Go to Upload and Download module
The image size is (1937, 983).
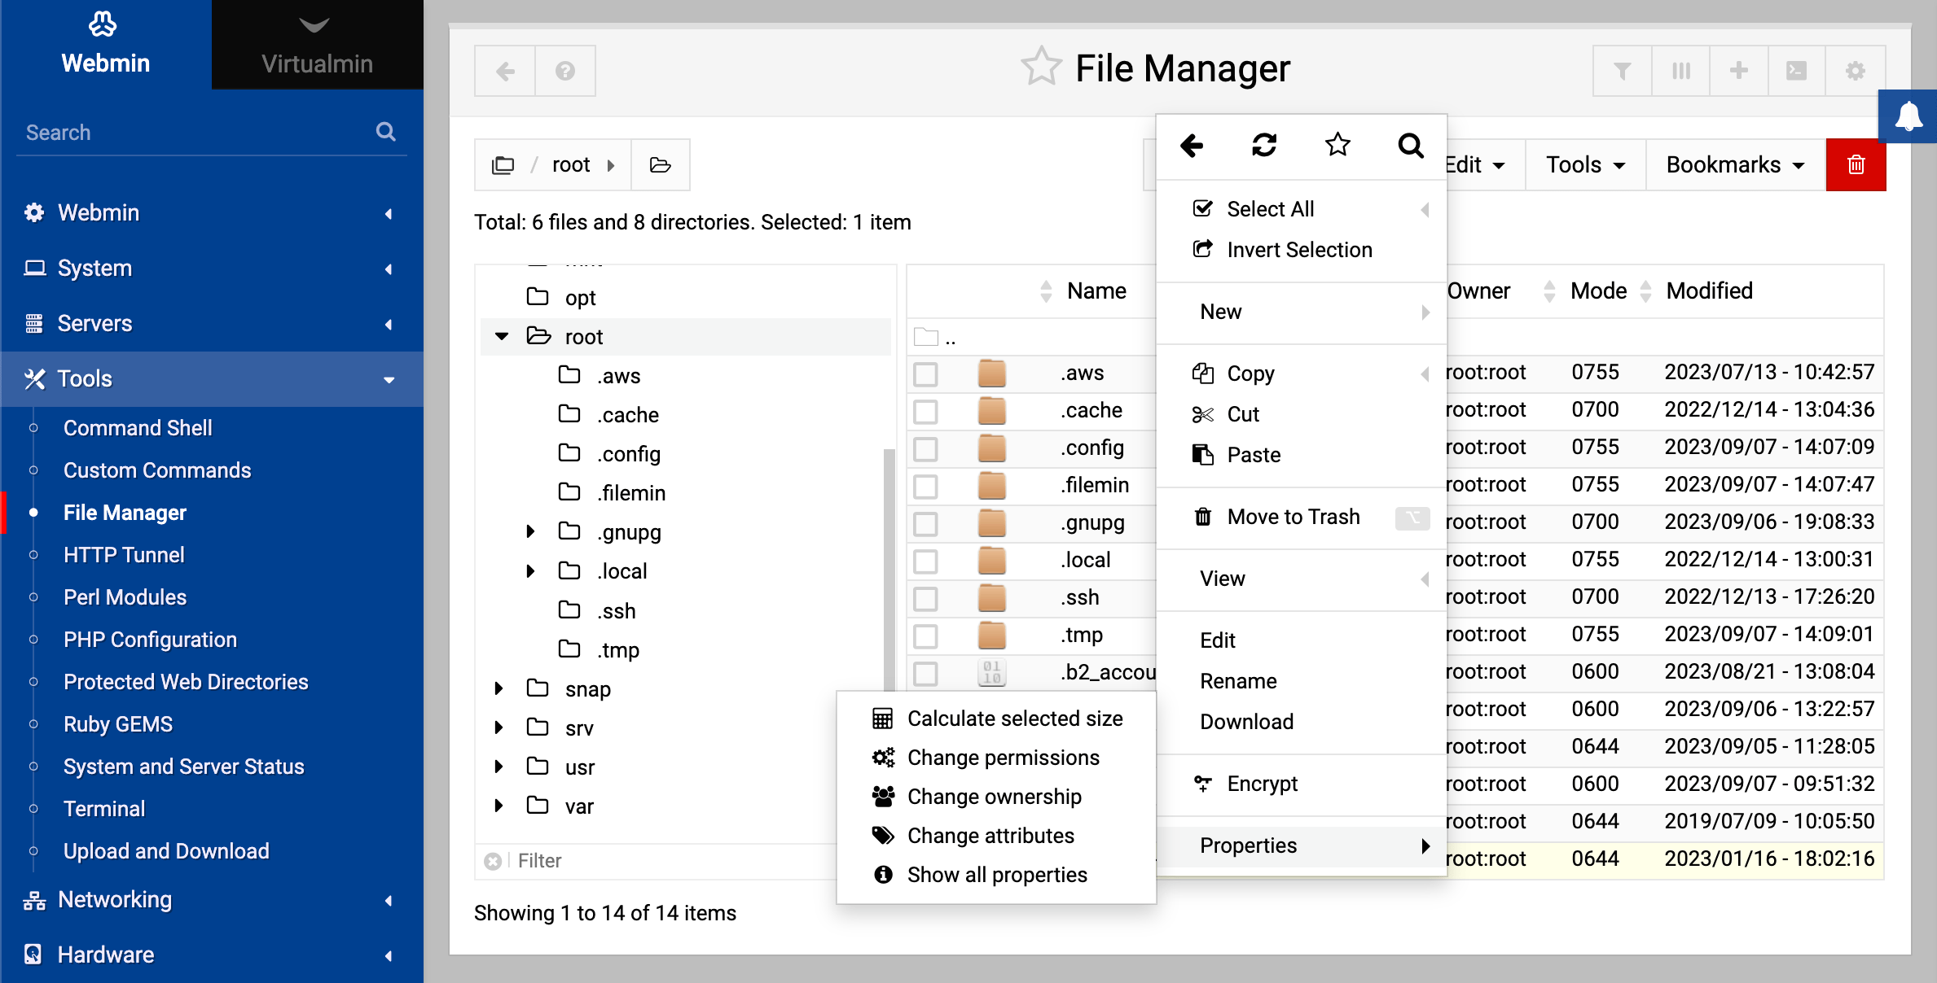pos(166,851)
